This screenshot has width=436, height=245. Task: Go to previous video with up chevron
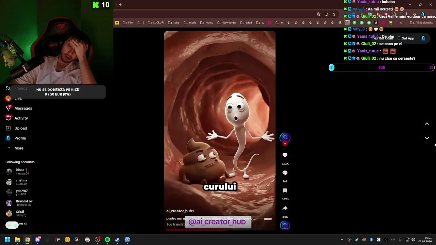click(x=427, y=124)
